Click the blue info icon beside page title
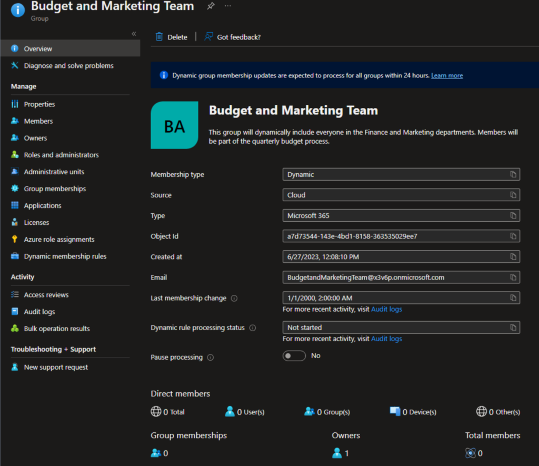 click(18, 10)
